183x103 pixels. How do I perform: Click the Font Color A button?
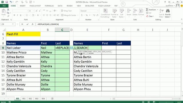point(38,15)
